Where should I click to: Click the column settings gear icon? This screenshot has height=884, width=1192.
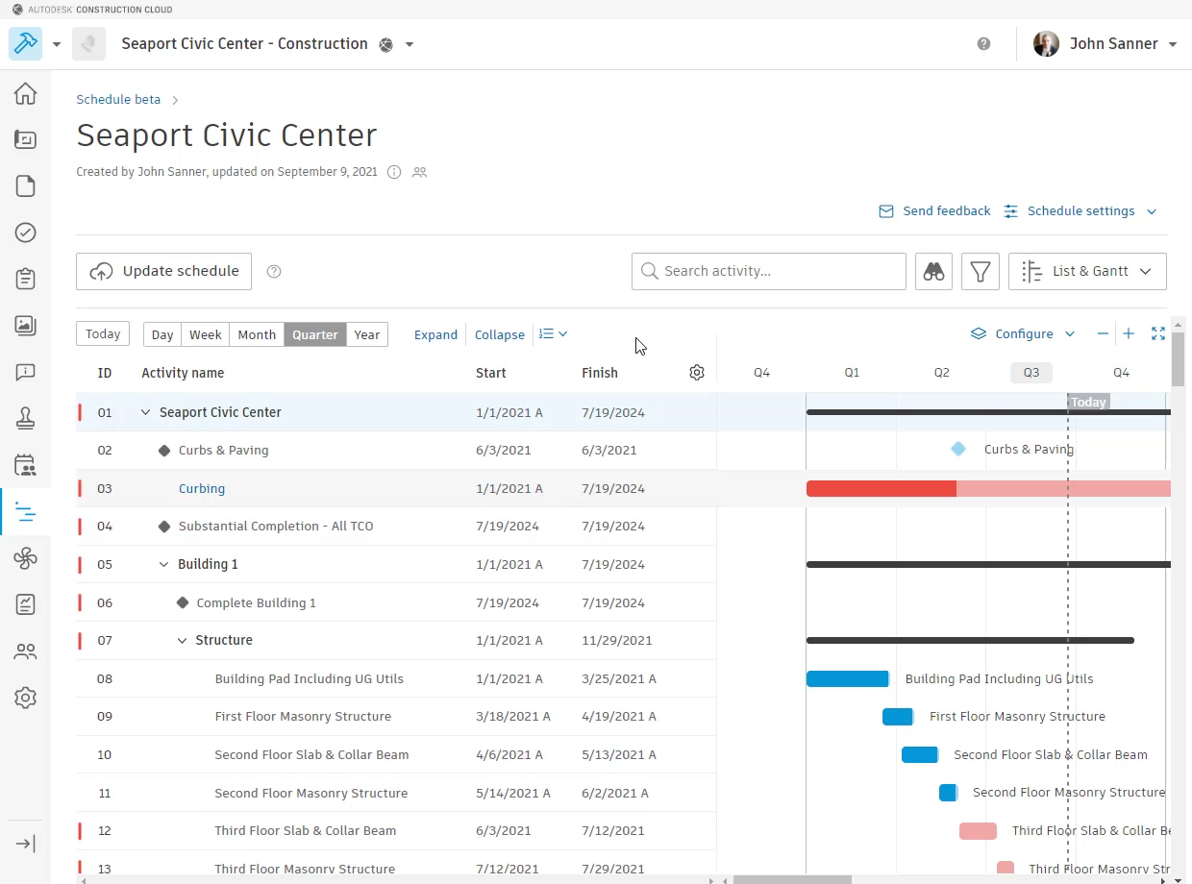click(697, 373)
